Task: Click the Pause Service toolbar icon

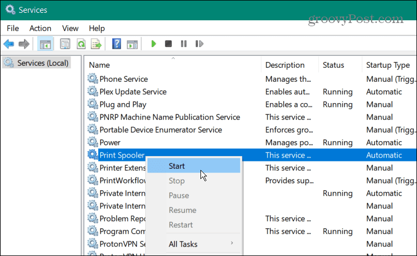Action: [x=183, y=44]
